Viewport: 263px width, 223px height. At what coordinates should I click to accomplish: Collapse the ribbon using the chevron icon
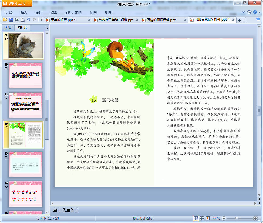click(244, 12)
